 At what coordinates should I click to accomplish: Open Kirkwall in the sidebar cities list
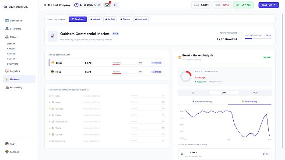(x=11, y=49)
